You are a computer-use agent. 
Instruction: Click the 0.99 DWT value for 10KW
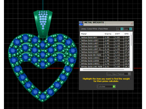117,61
